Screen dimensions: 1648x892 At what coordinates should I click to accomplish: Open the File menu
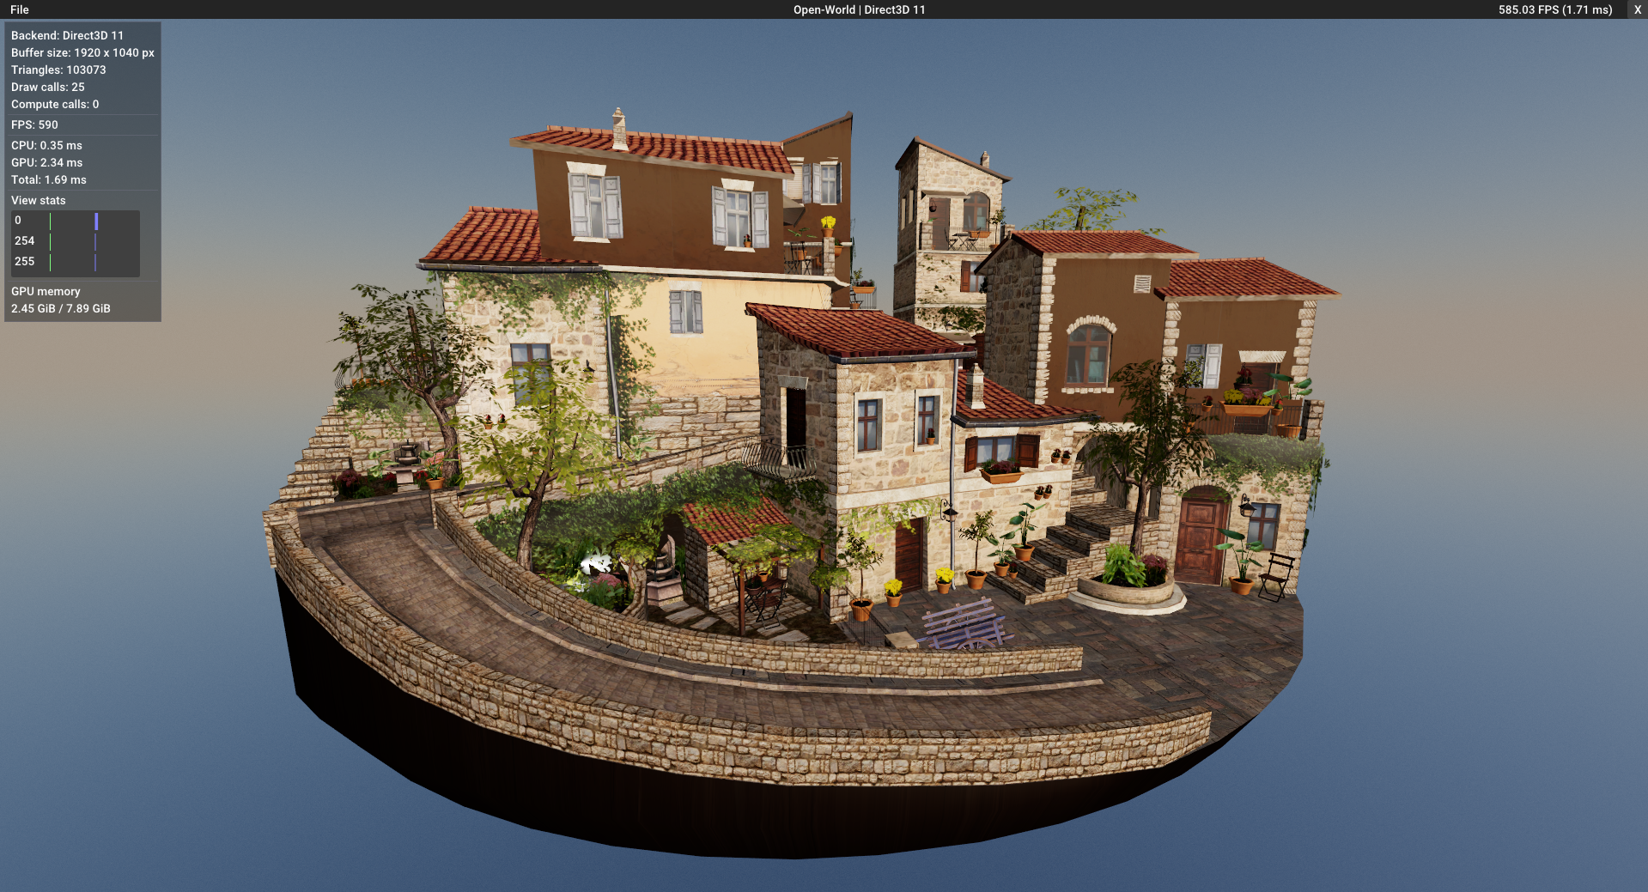coord(21,9)
